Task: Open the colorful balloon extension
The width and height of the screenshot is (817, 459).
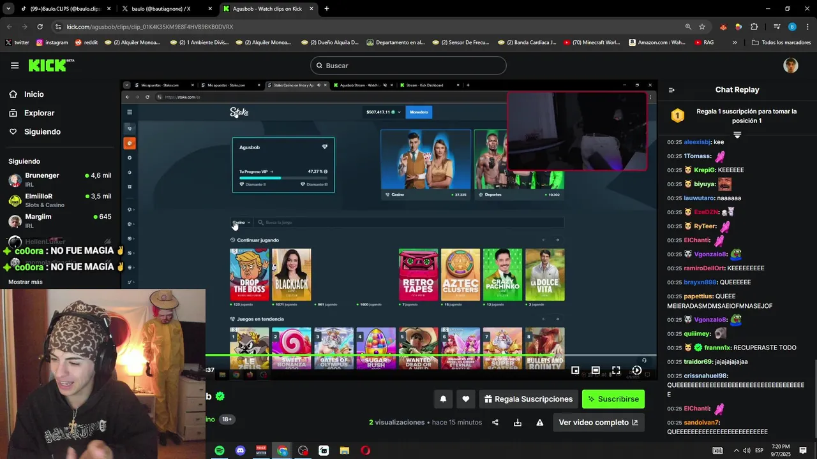Action: pyautogui.click(x=738, y=27)
